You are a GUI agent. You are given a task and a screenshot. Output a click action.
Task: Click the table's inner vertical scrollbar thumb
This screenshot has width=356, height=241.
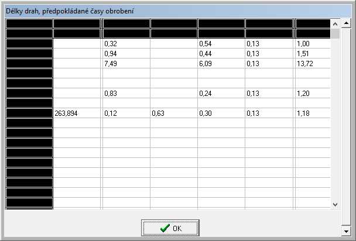tap(335, 33)
